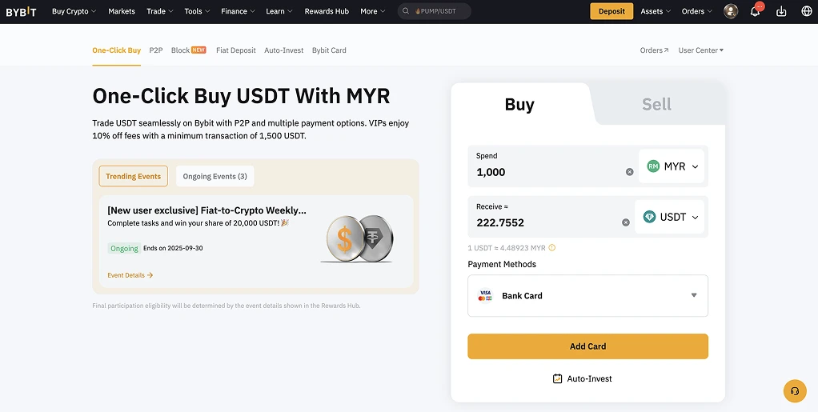This screenshot has height=412, width=818.
Task: Open the Fiat Deposit tab
Action: (236, 50)
